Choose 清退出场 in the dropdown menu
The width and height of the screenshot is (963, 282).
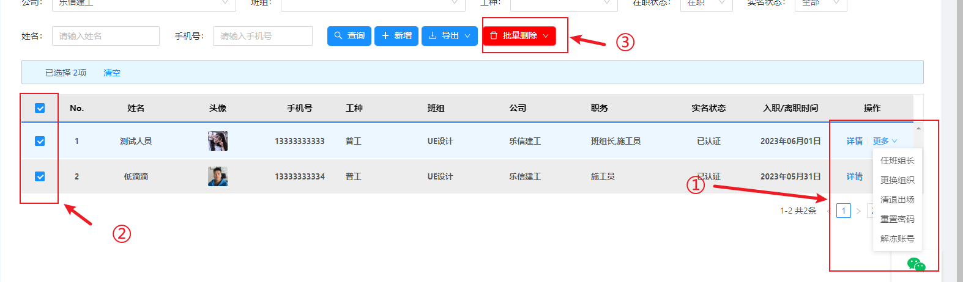[x=897, y=200]
